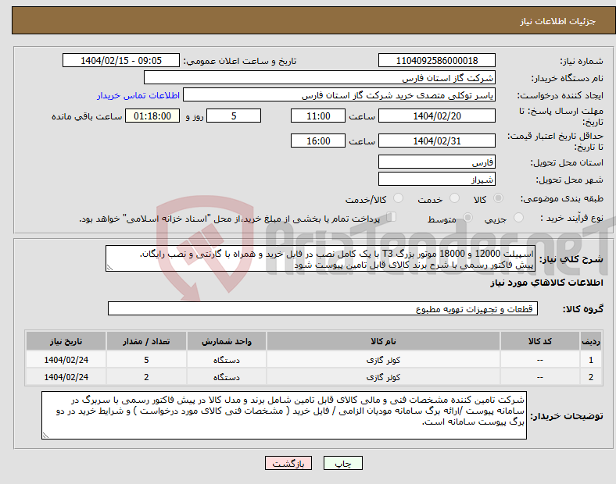Open the اطلاعات تماس خریدار link

coord(138,95)
